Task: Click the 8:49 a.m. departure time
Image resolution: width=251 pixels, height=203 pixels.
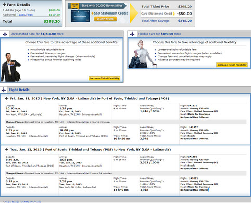Action: [12, 160]
